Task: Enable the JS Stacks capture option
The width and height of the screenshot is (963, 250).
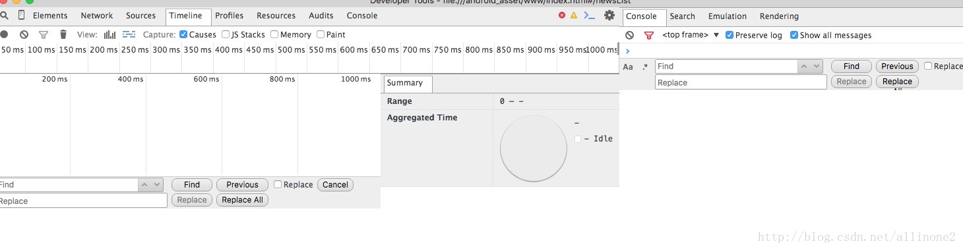Action: pos(243,34)
